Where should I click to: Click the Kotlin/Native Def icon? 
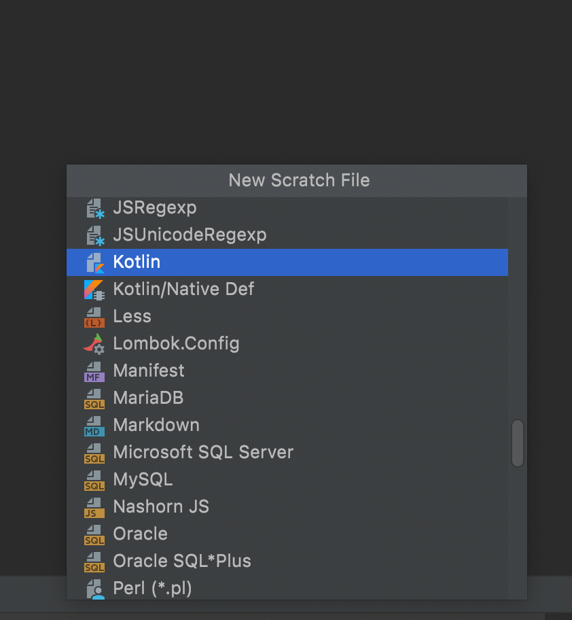(94, 290)
